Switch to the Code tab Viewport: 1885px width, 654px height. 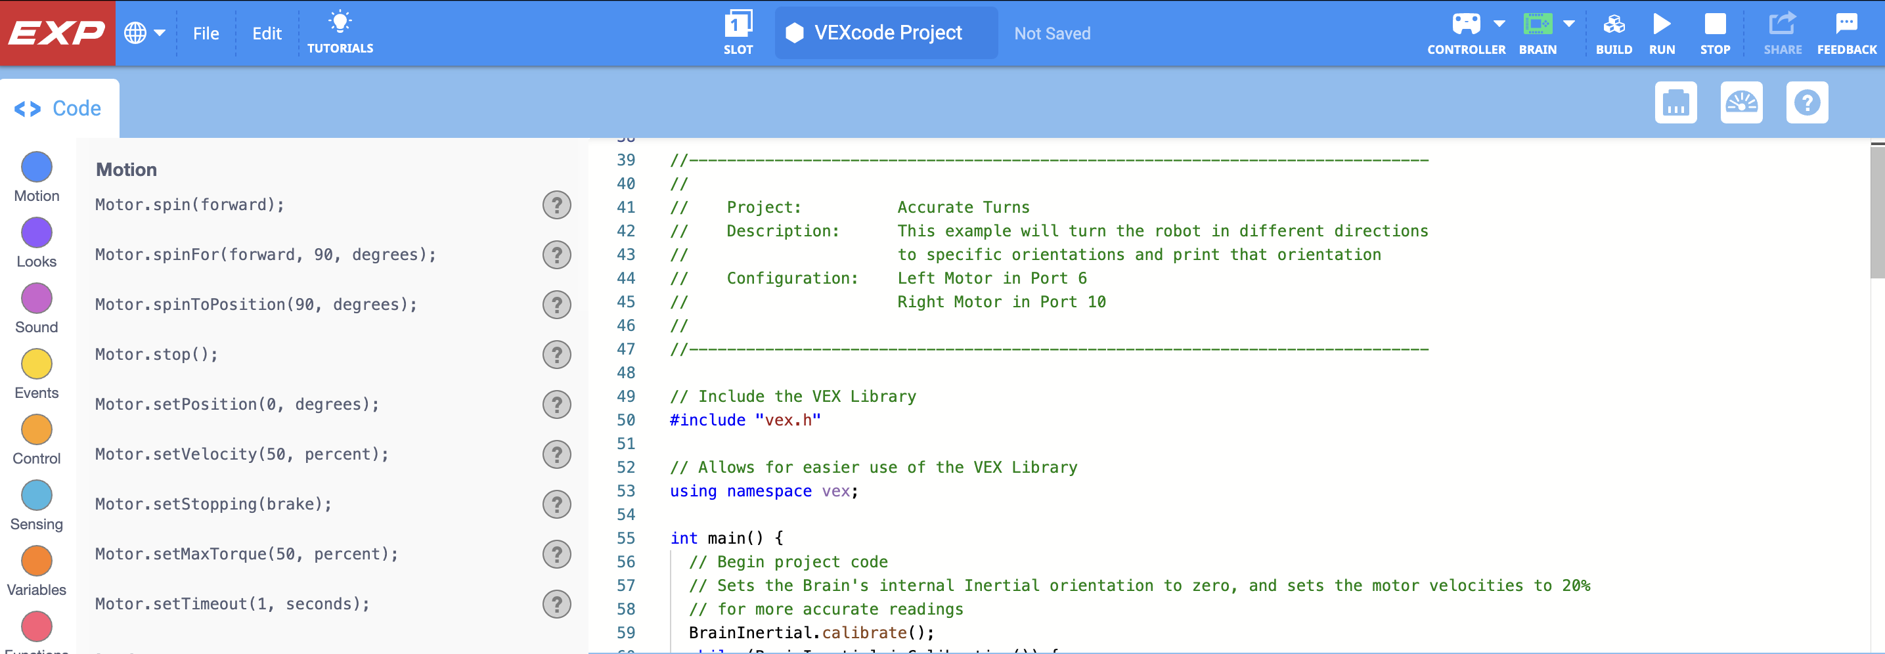58,108
